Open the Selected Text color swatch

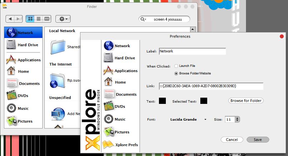[204, 101]
